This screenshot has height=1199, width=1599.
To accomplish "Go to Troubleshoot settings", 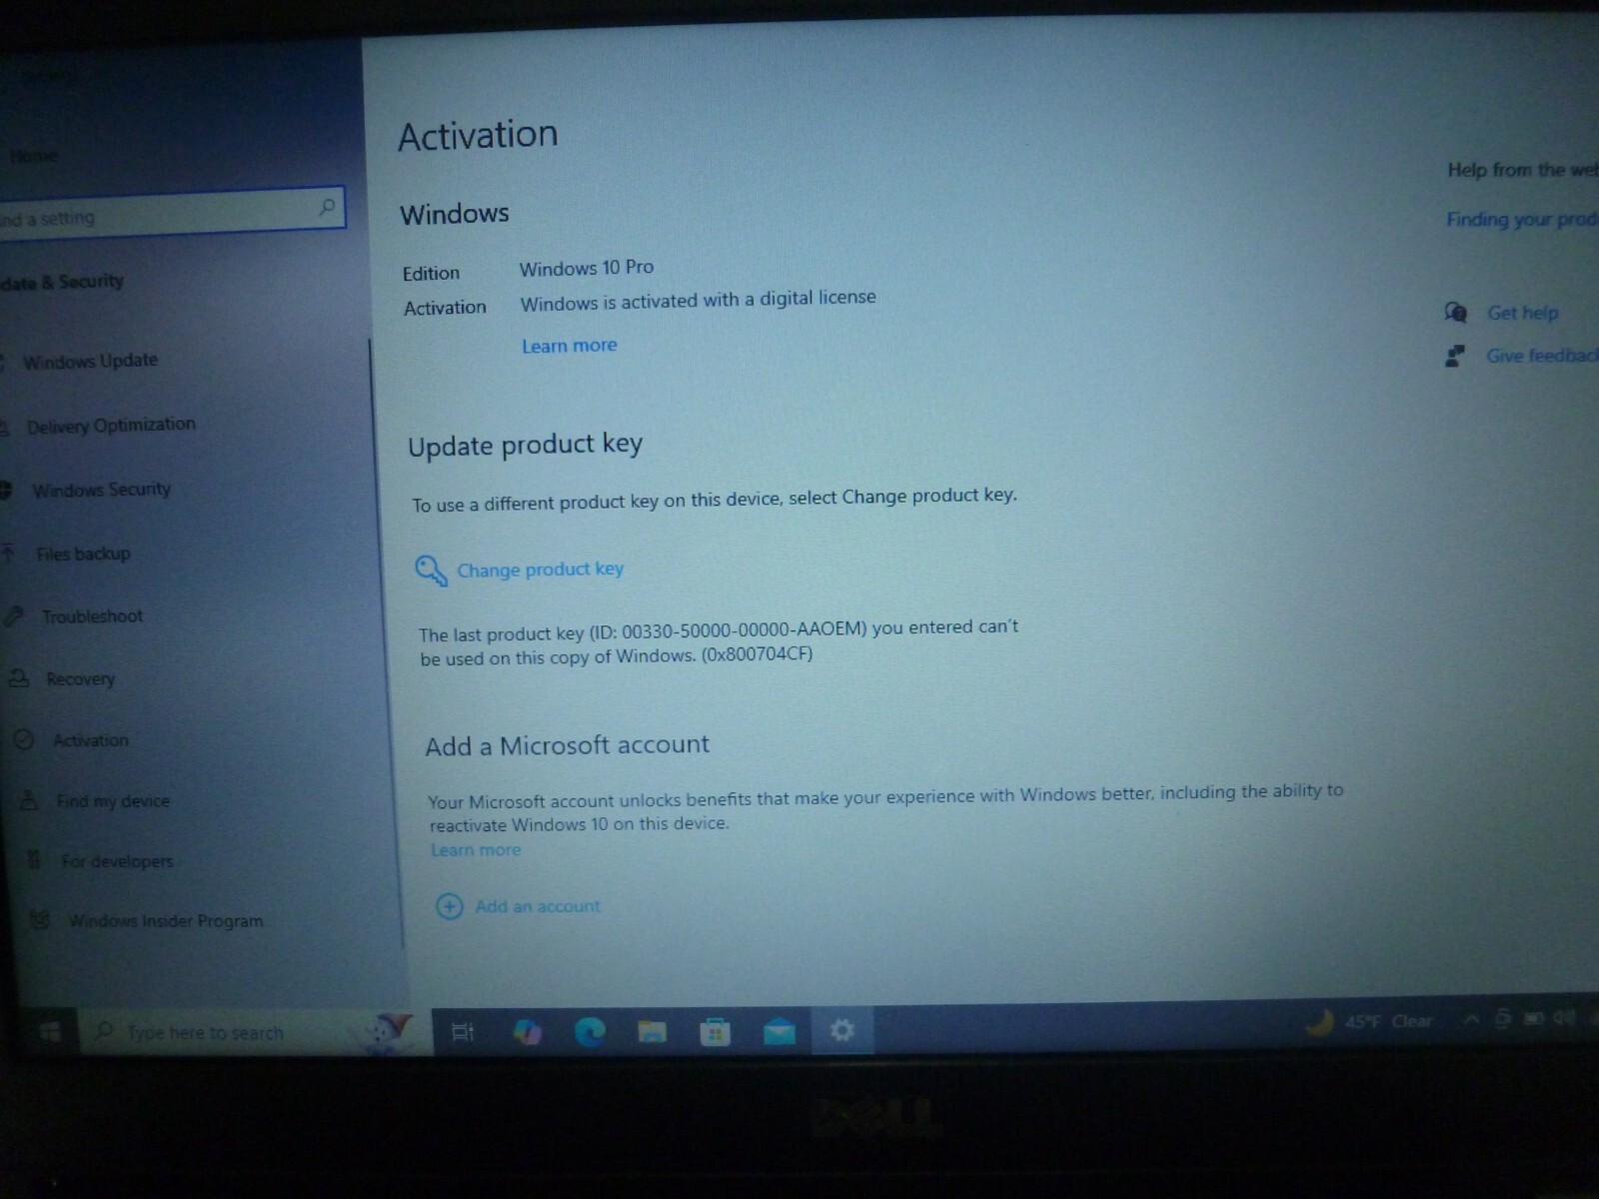I will point(92,616).
